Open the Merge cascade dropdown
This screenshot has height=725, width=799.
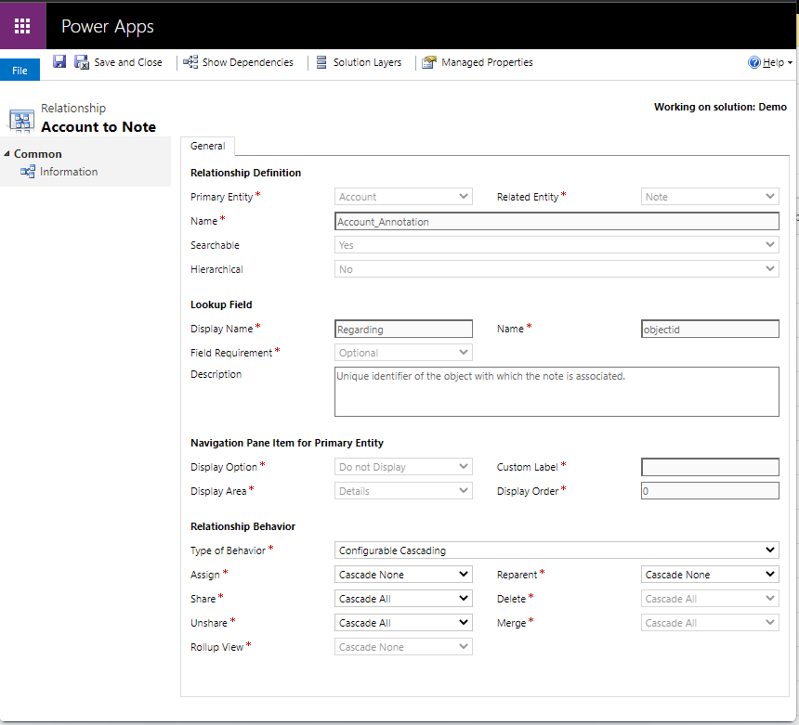tap(710, 623)
